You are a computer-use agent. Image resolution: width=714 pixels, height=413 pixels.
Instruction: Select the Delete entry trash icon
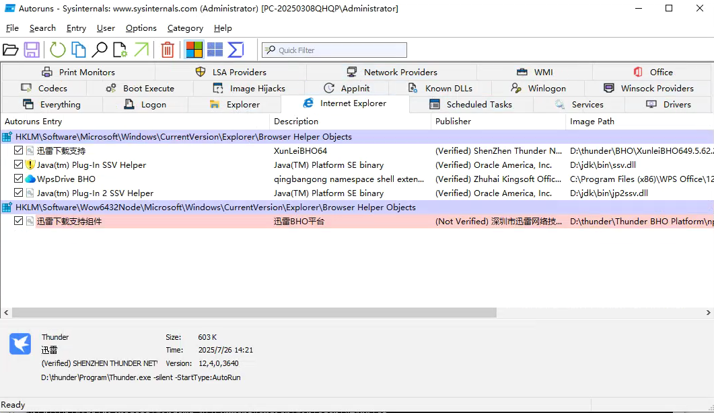point(167,49)
